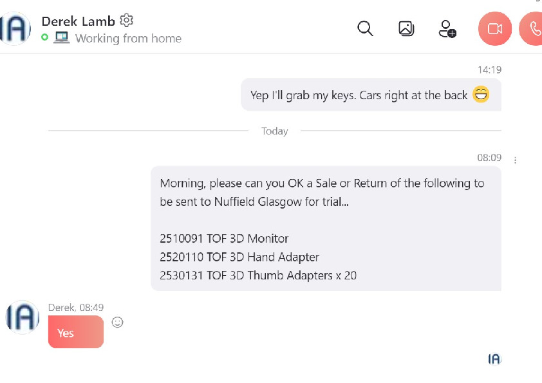Start an audio call with Derek
This screenshot has height=383, width=542.
(x=533, y=29)
